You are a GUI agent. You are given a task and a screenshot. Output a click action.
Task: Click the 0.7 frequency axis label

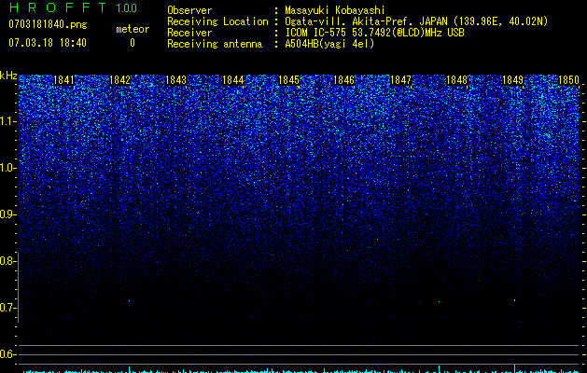tap(7, 308)
